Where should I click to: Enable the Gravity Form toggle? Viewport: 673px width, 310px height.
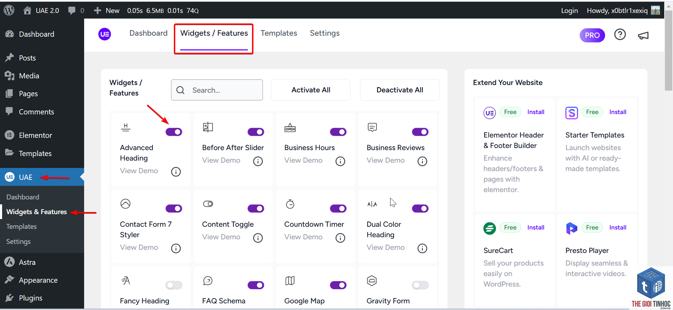click(420, 285)
